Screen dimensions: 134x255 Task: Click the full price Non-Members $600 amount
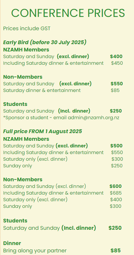[x=115, y=186]
